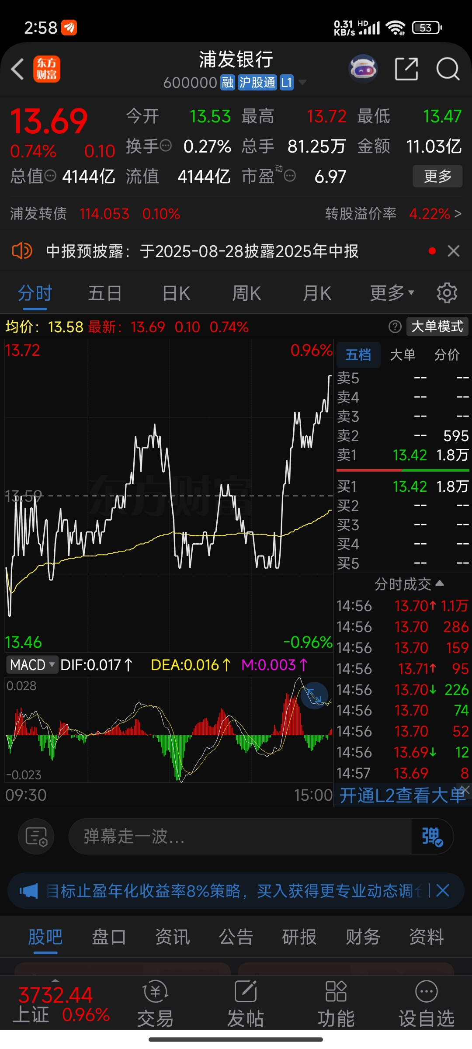Image resolution: width=472 pixels, height=1049 pixels.
Task: Tap the 弹幕走一波 comment input
Action: click(x=239, y=836)
